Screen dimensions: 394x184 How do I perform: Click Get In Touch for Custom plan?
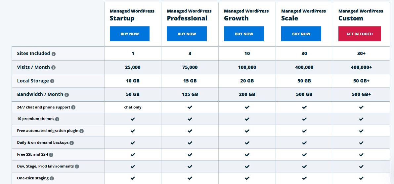click(x=360, y=34)
